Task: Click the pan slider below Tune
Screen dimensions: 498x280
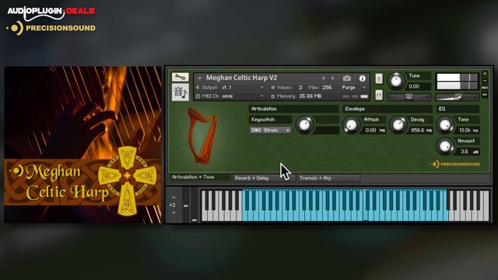Action: pyautogui.click(x=409, y=96)
